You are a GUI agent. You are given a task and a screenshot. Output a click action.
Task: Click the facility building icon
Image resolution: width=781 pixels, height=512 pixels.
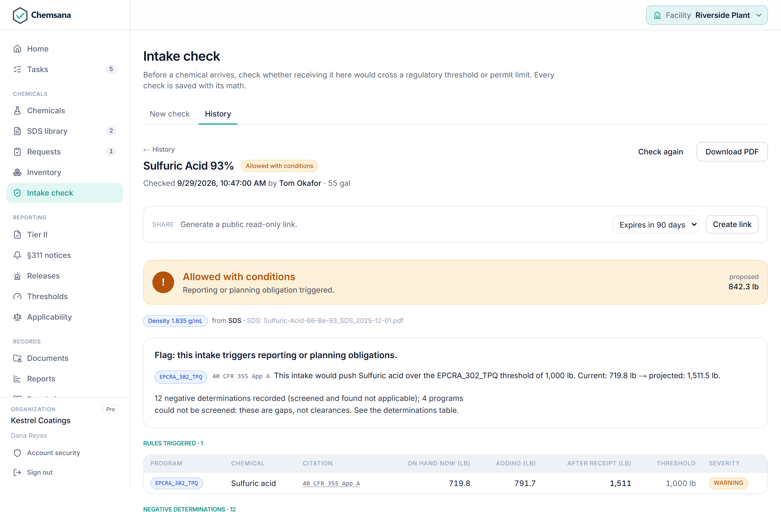[x=657, y=15]
